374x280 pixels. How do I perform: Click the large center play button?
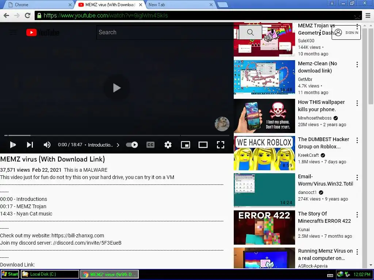(x=117, y=88)
